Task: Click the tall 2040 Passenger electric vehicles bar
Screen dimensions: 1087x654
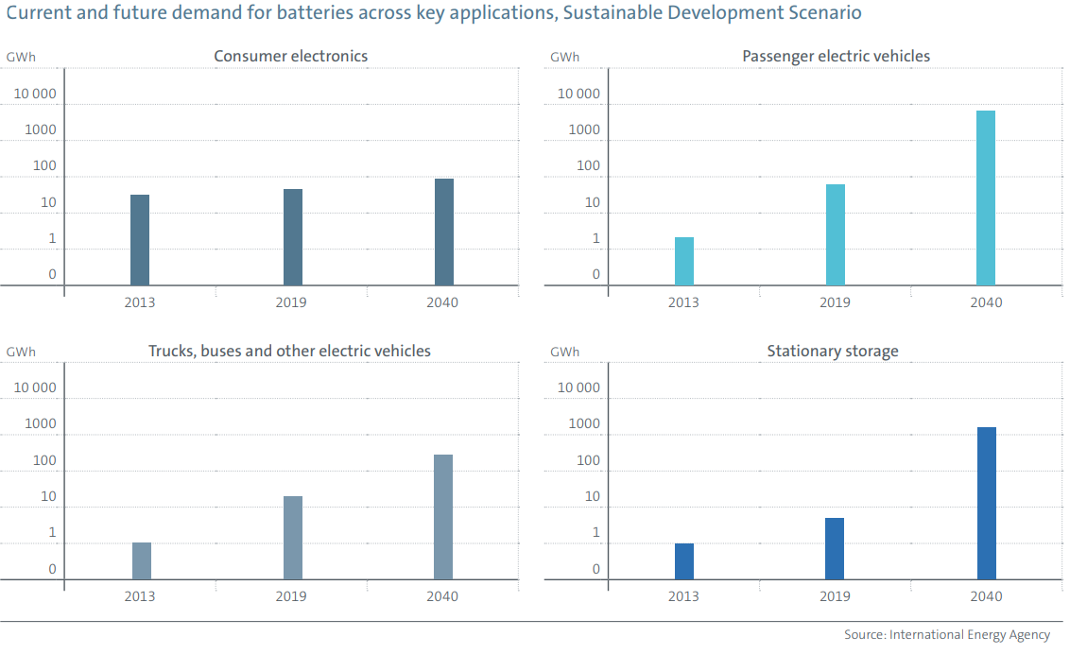Action: pos(986,198)
